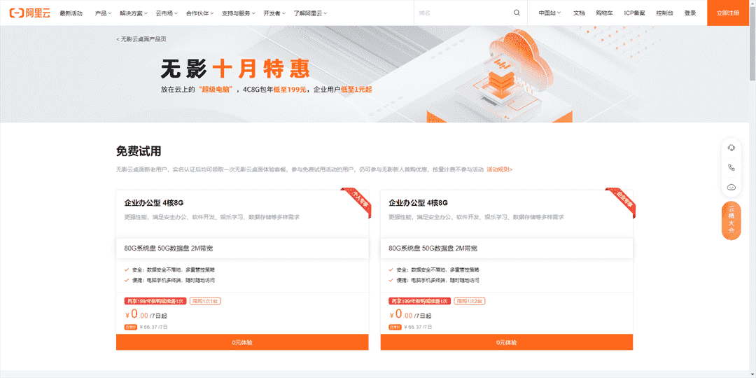
Task: Click the 限购1次2台 tag
Action: (470, 301)
